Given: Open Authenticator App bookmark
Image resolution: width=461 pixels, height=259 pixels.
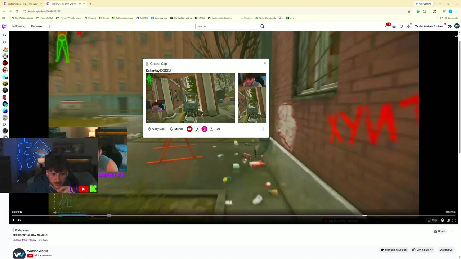Looking at the screenshot, I should pyautogui.click(x=122, y=18).
